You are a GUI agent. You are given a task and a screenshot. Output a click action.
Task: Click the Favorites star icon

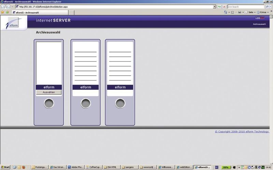(3, 12)
